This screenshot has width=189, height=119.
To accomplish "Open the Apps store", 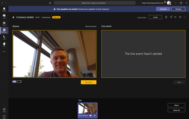I will (4, 110).
